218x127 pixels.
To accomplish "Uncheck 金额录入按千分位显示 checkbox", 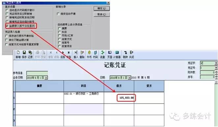I will [x=7, y=26].
